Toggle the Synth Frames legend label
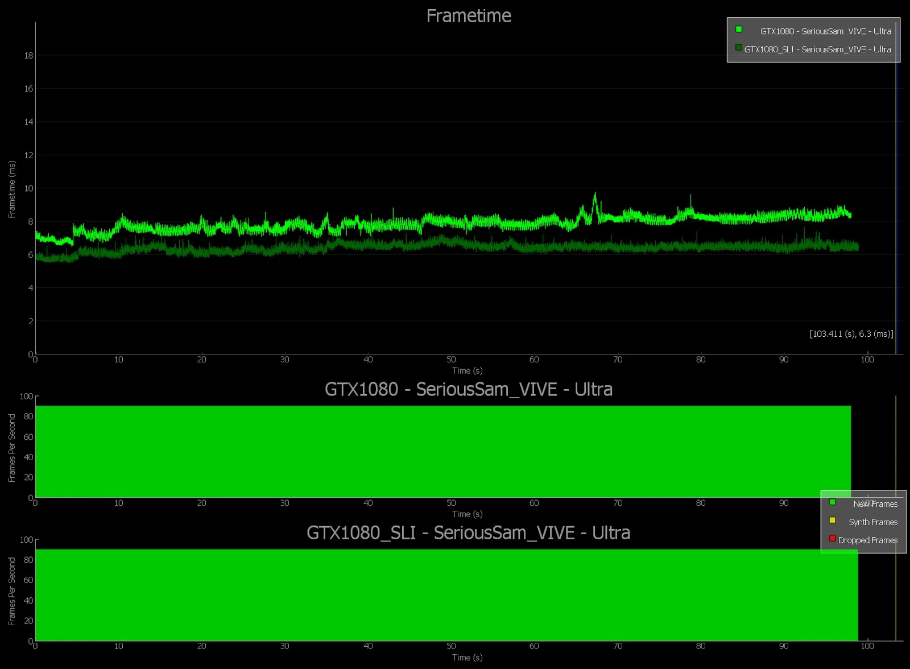The height and width of the screenshot is (669, 910). [x=873, y=522]
